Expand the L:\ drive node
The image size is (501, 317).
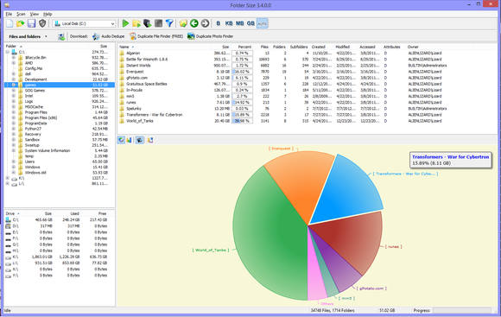pyautogui.click(x=8, y=183)
